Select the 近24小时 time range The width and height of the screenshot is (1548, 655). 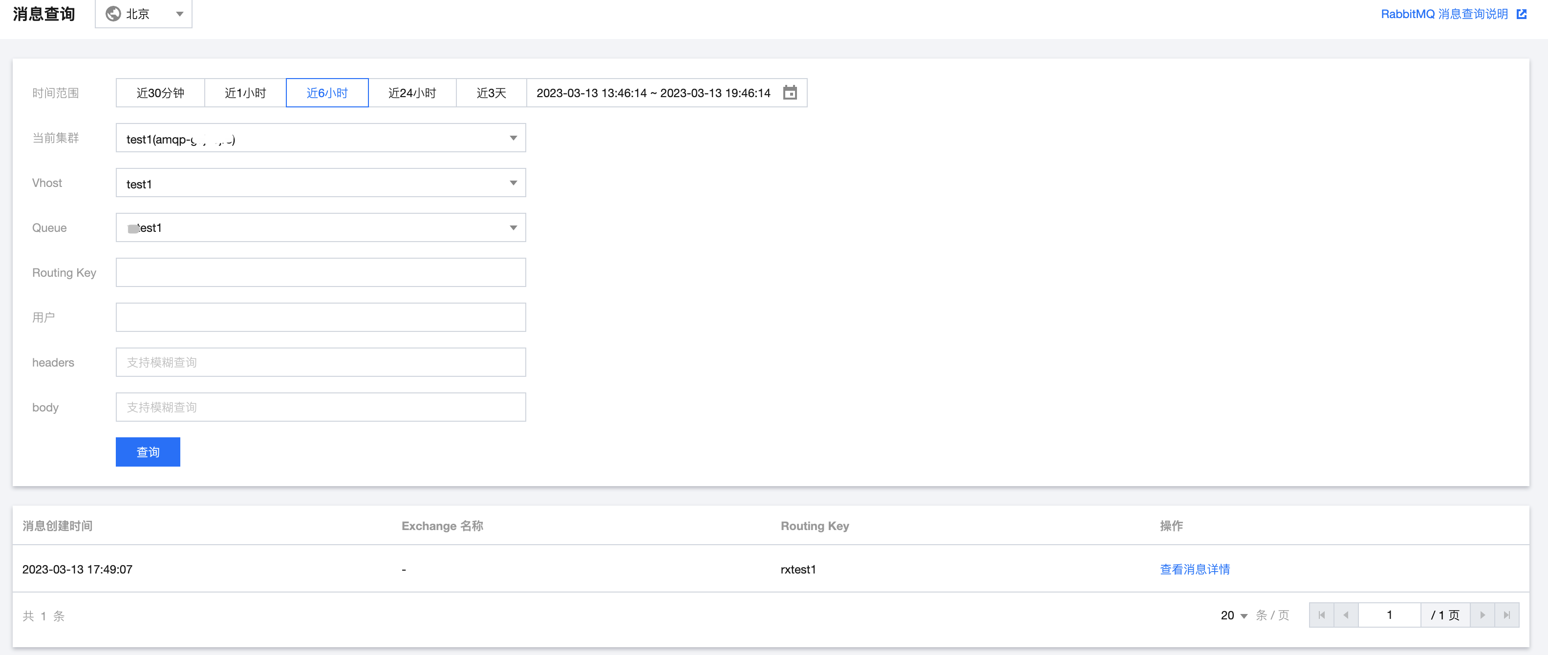tap(412, 92)
